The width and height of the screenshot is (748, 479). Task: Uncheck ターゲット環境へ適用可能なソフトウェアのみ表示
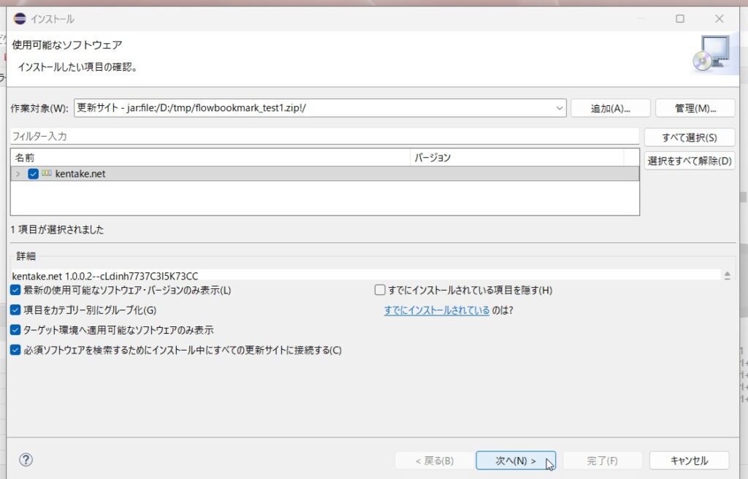16,330
